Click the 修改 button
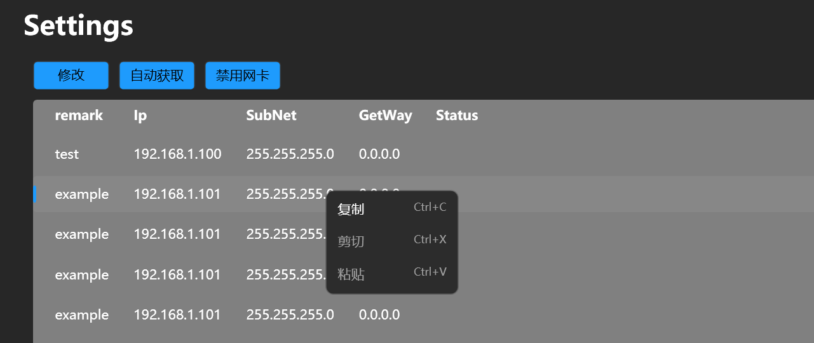The image size is (814, 343). pyautogui.click(x=71, y=76)
